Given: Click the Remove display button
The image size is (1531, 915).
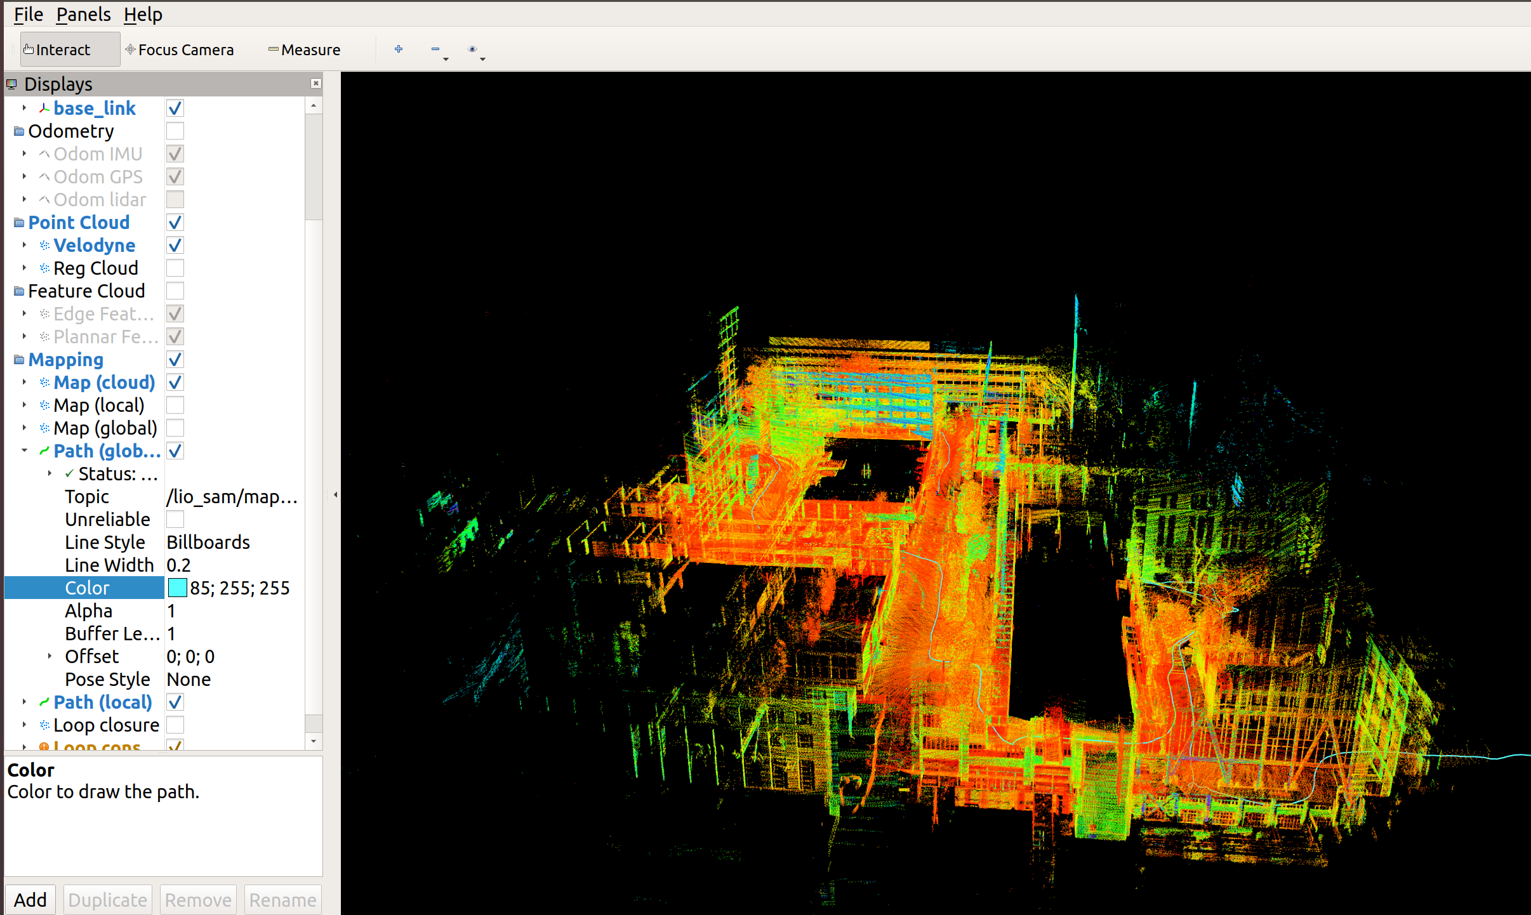Looking at the screenshot, I should click(x=197, y=899).
